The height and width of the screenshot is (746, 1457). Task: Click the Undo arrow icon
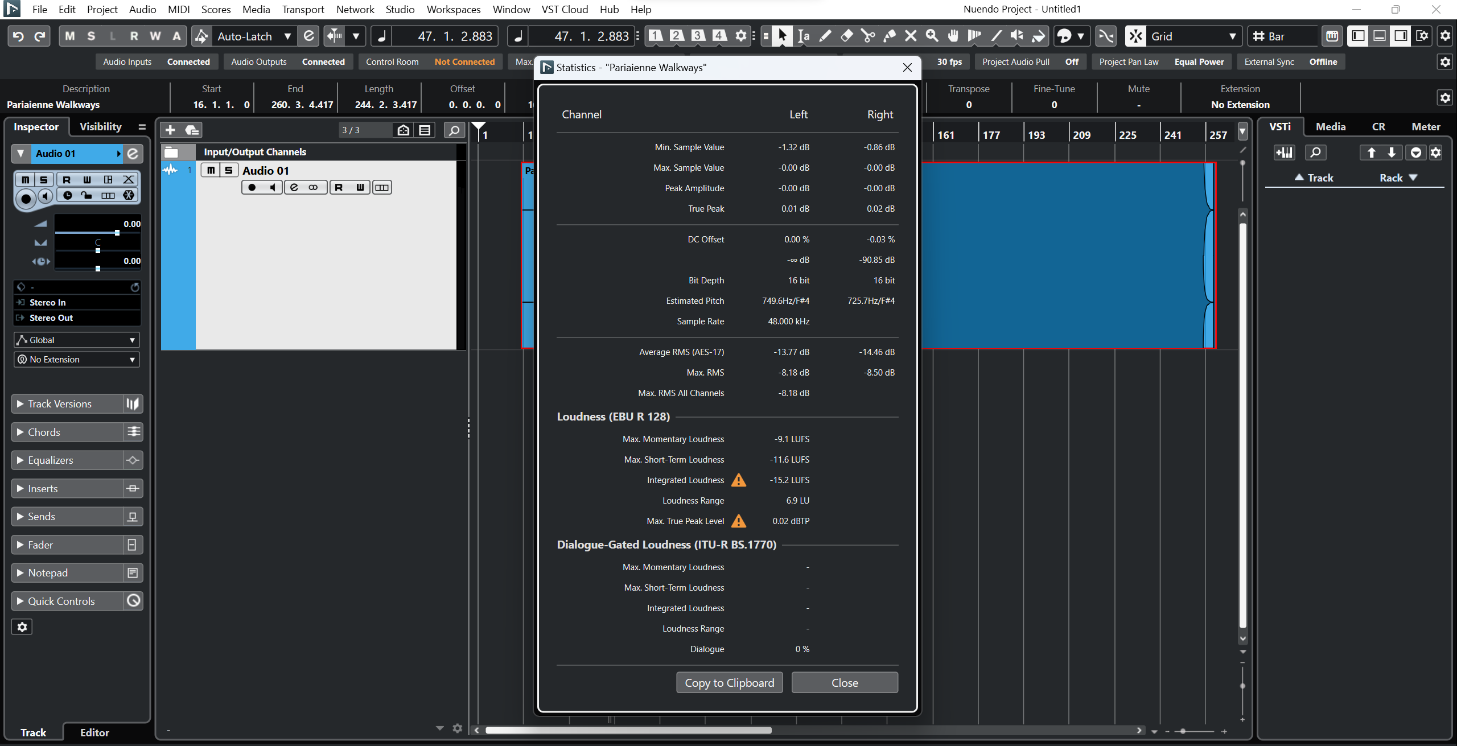click(x=18, y=36)
